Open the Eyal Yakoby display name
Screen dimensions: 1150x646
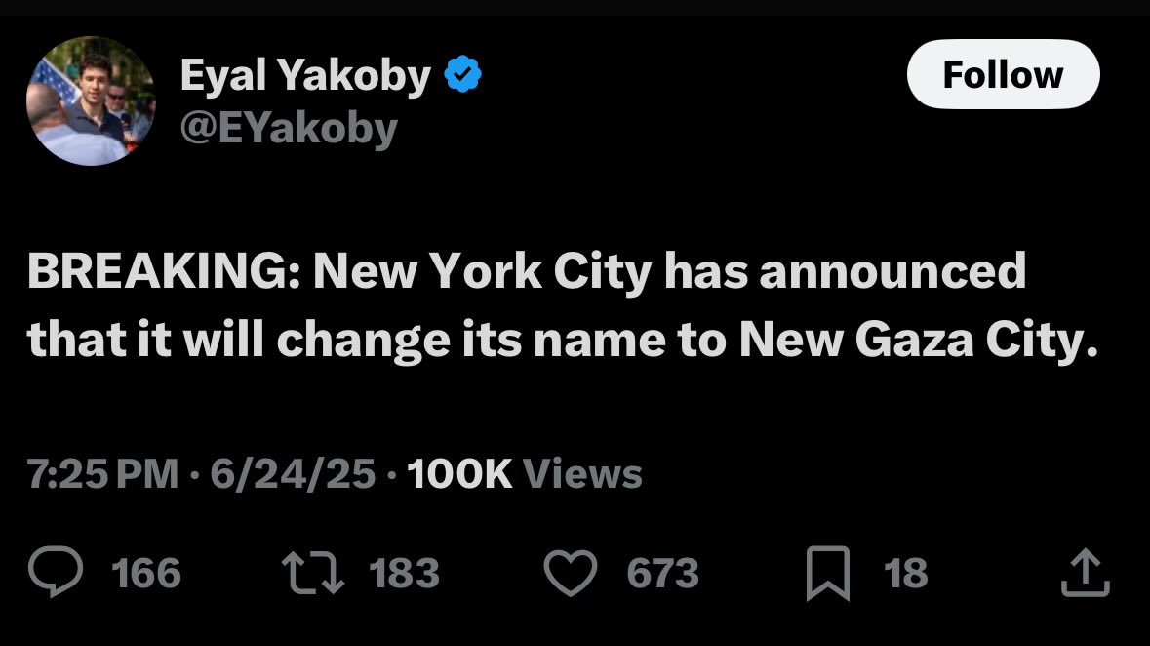(304, 76)
